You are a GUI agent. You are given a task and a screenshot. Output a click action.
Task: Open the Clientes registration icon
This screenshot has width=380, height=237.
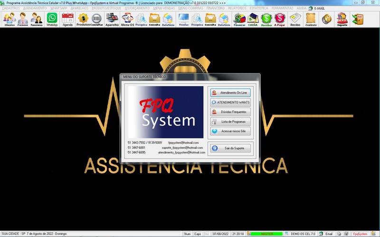(9, 19)
